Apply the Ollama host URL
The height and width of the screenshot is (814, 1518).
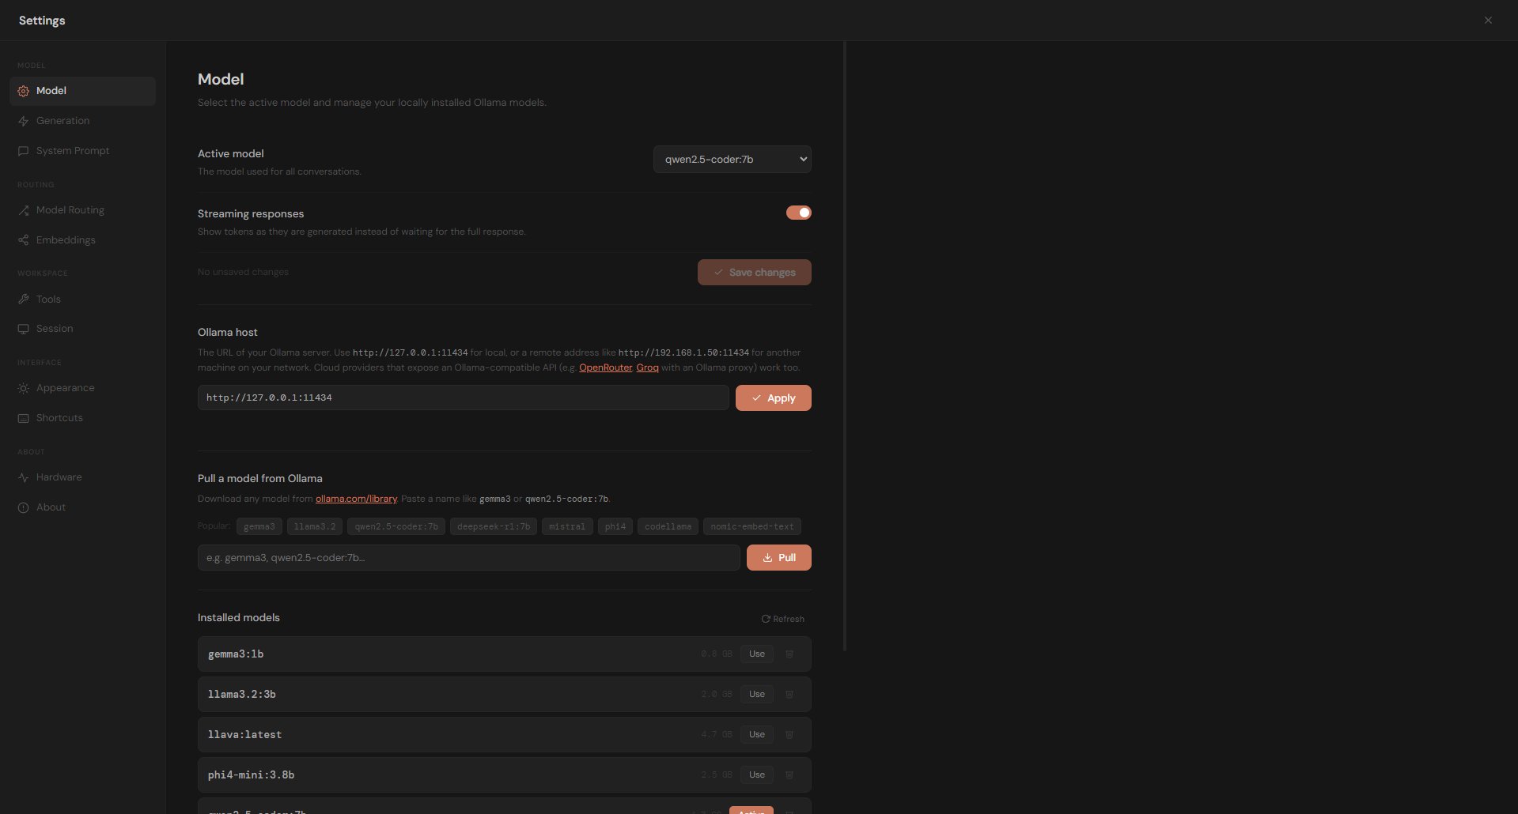(x=773, y=398)
